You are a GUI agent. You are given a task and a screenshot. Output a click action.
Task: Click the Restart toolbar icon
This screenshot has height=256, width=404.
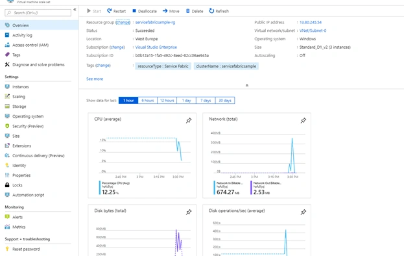tap(109, 11)
